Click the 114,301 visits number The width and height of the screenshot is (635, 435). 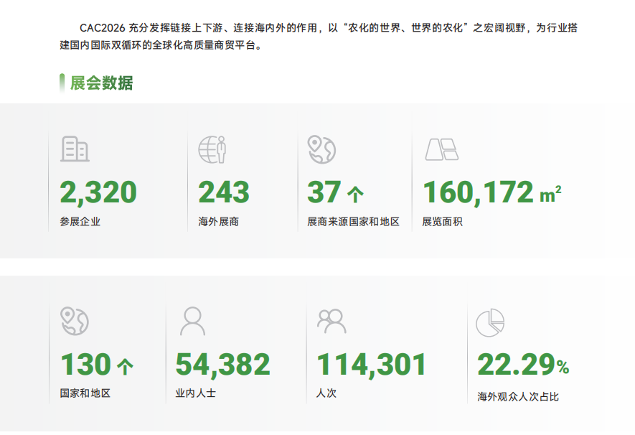point(371,365)
